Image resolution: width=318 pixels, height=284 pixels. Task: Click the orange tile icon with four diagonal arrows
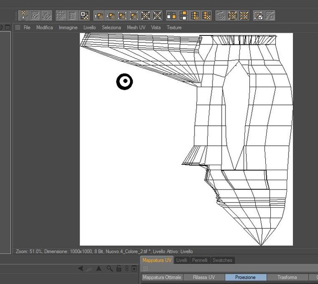pyautogui.click(x=134, y=15)
